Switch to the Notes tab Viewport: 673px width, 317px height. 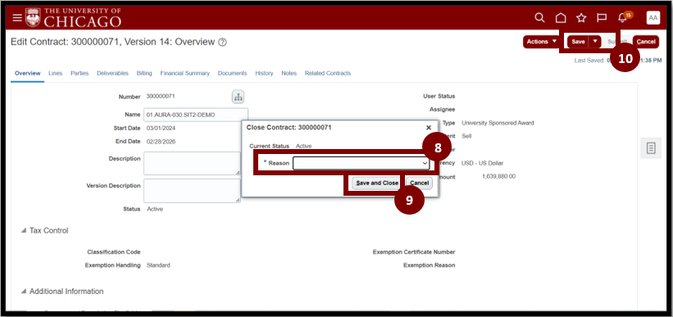coord(289,74)
